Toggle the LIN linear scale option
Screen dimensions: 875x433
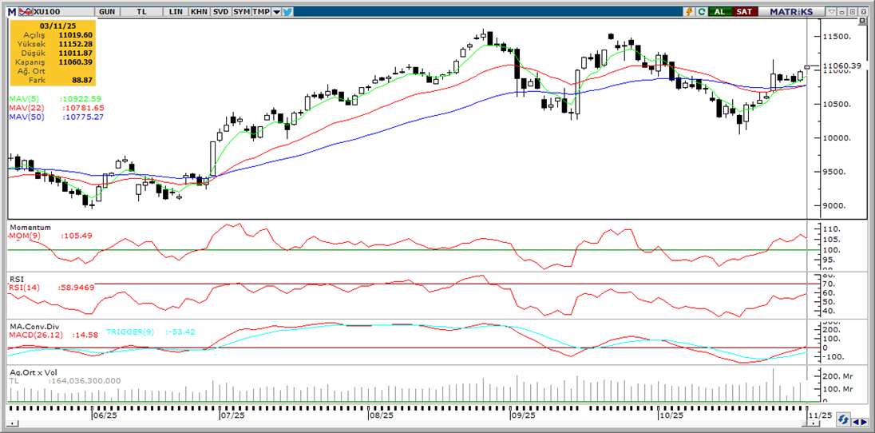point(176,12)
